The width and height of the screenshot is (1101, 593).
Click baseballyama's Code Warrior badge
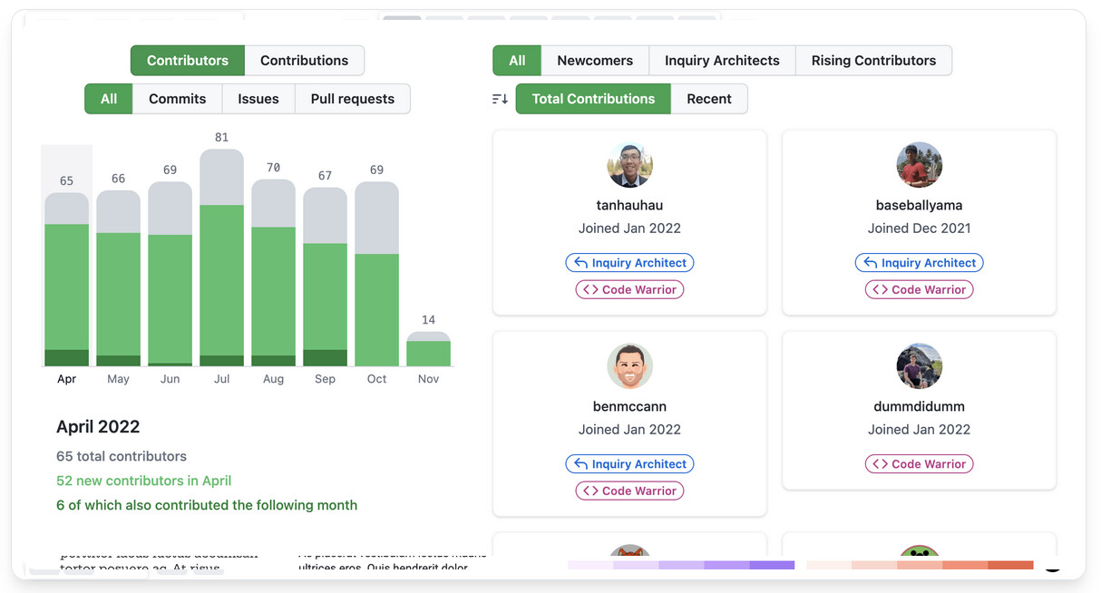pyautogui.click(x=919, y=289)
